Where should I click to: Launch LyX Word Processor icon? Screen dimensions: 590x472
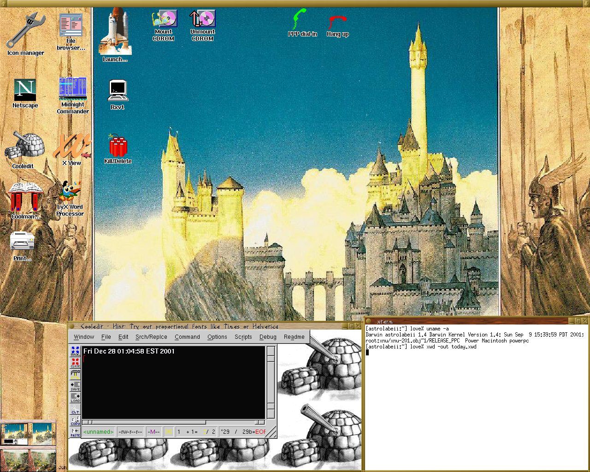[70, 192]
